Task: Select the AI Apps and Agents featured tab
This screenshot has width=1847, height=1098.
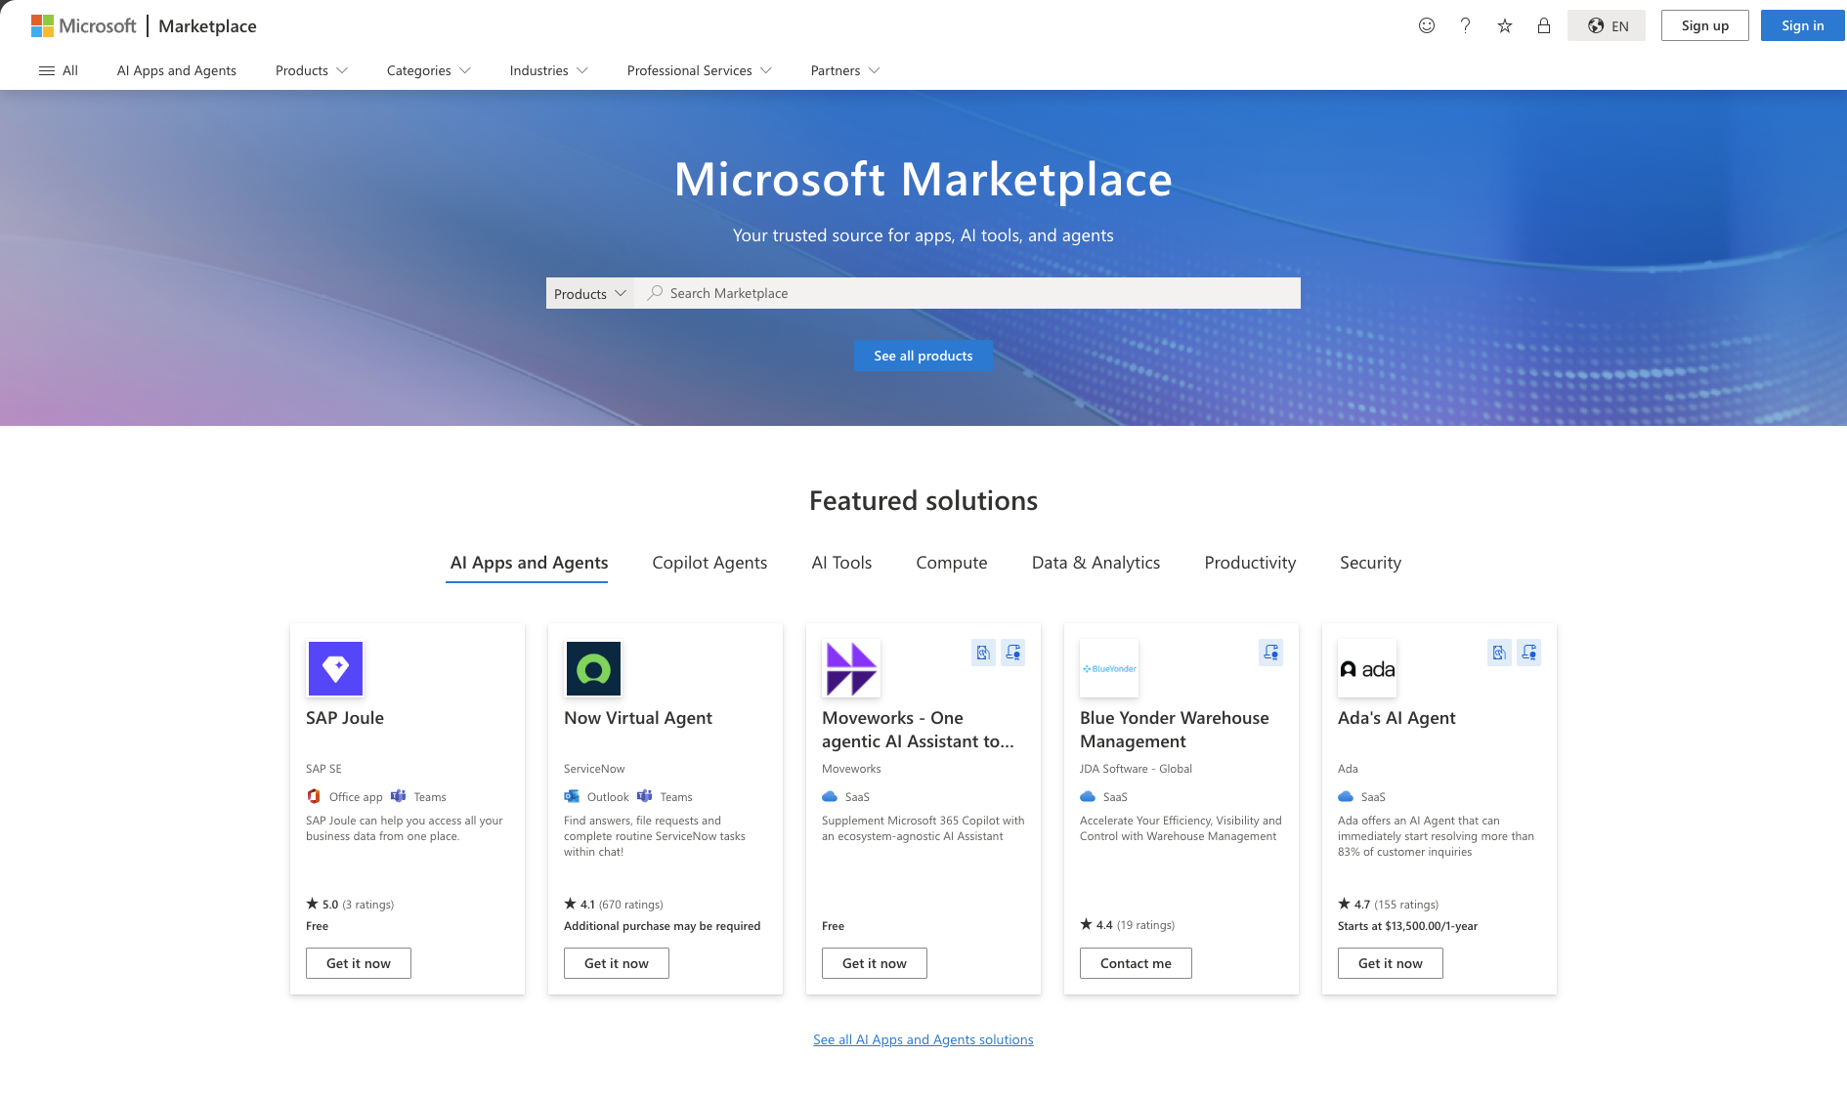Action: (529, 563)
